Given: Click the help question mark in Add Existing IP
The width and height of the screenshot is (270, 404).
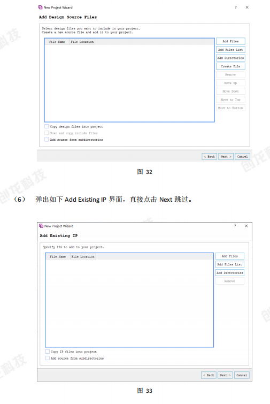Looking at the screenshot, I should pos(235,226).
